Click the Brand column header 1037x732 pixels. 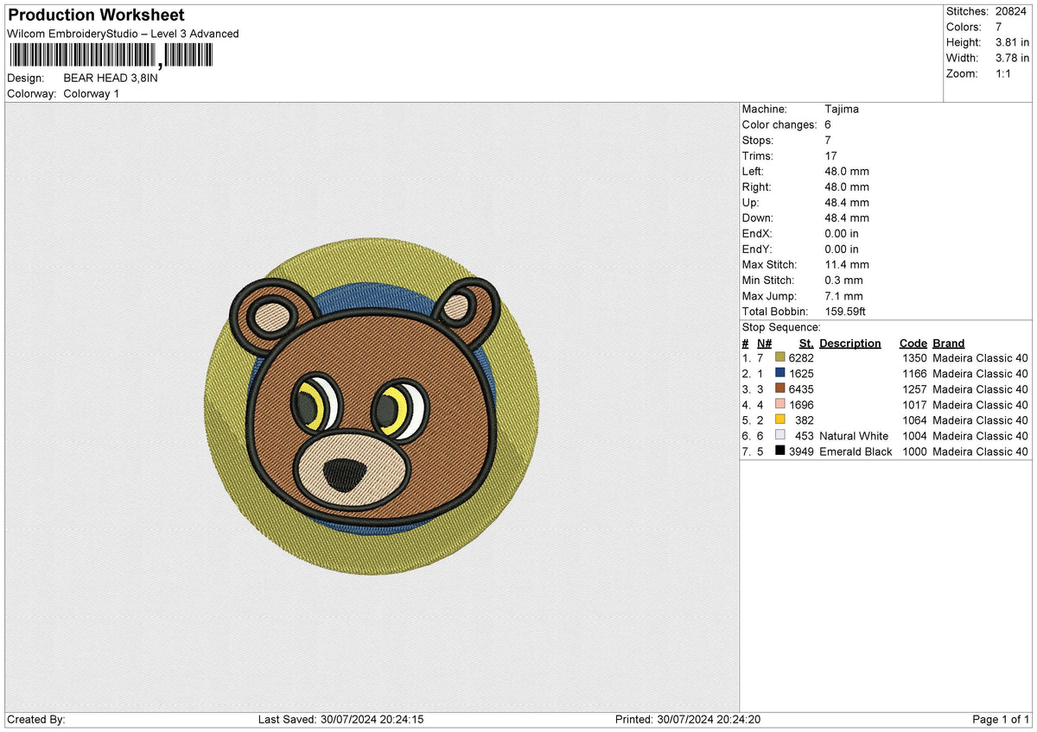click(x=948, y=344)
